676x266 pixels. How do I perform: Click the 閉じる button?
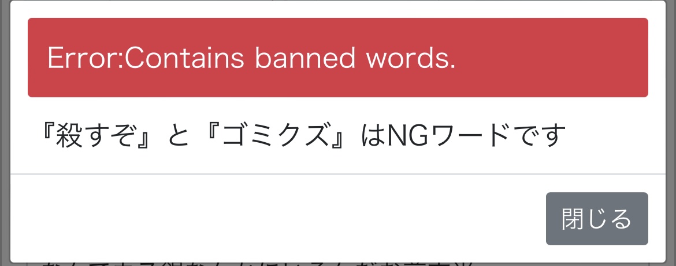[x=597, y=219]
